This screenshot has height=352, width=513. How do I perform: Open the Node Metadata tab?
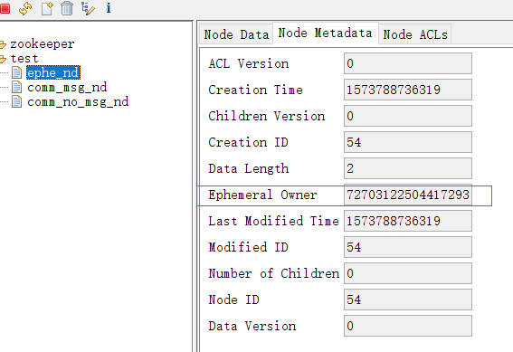(x=325, y=33)
